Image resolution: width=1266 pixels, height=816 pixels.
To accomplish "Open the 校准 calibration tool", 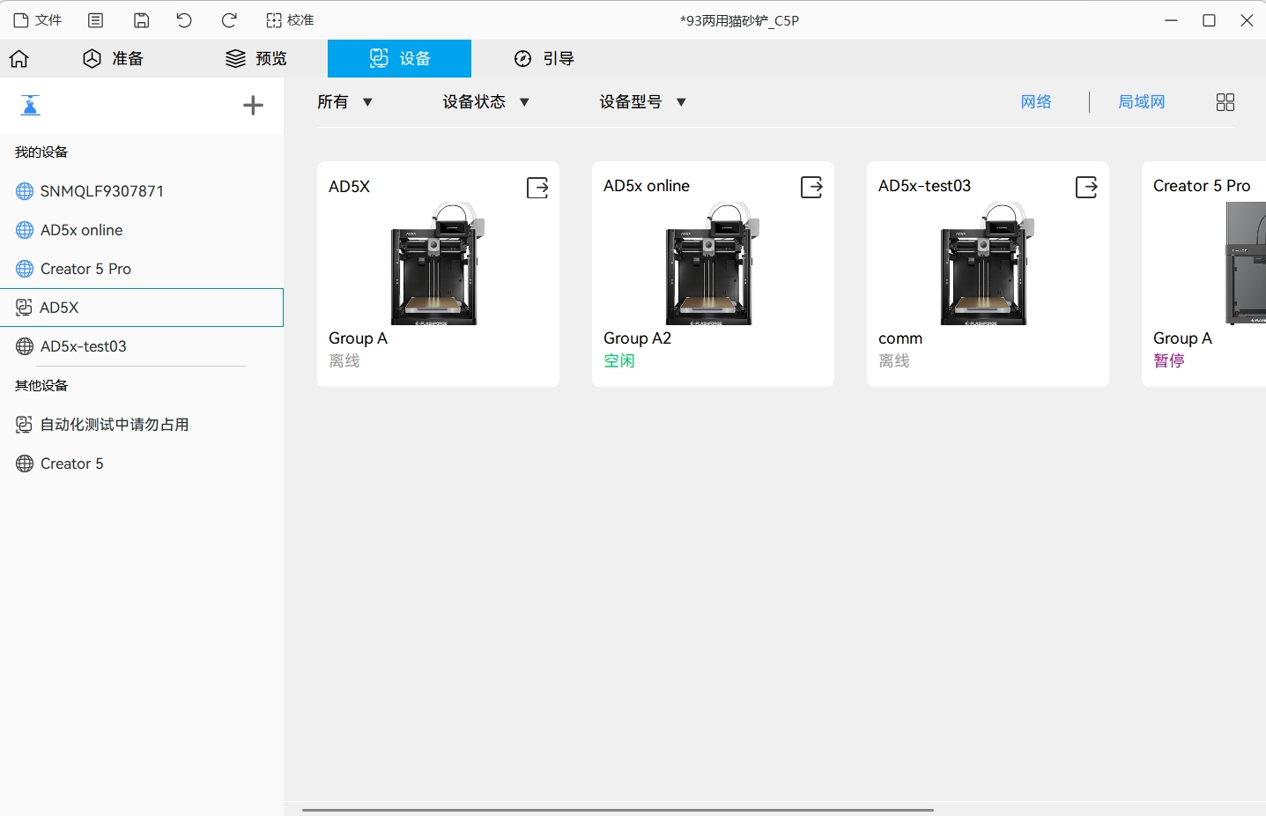I will (290, 20).
